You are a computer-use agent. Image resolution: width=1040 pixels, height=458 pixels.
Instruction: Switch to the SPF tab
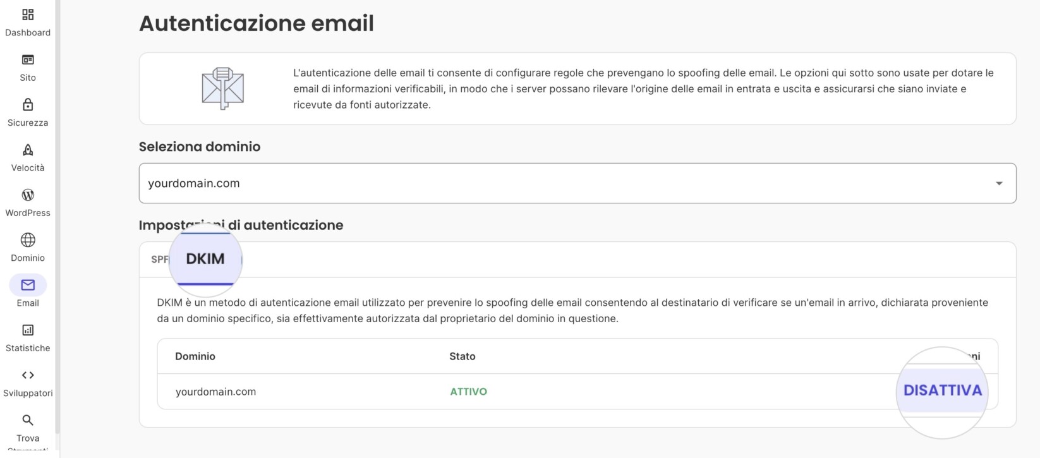(160, 259)
